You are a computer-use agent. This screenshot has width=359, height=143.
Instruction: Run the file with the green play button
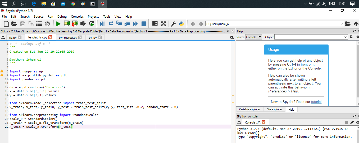point(58,24)
